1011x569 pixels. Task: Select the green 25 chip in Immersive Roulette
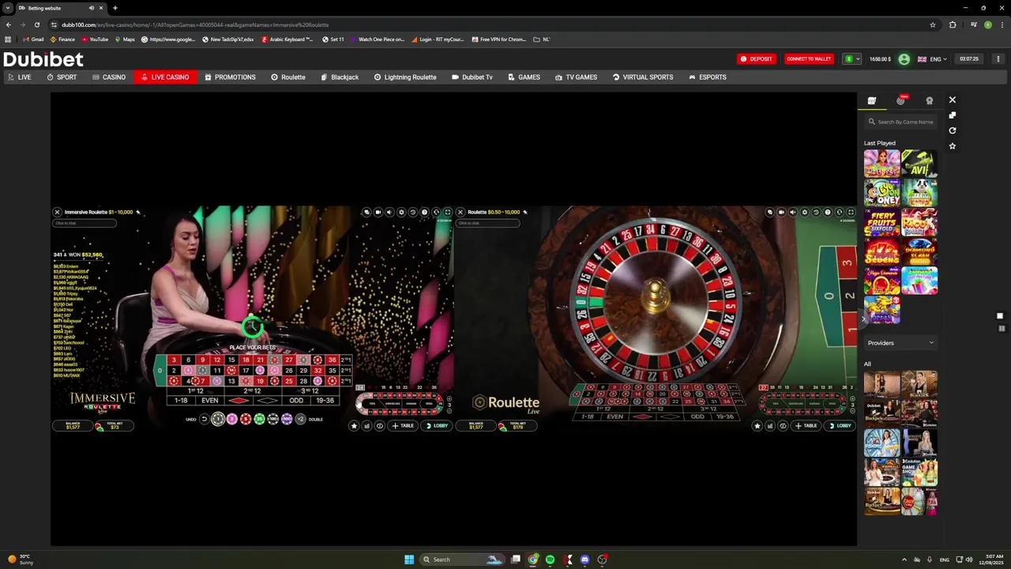[259, 419]
